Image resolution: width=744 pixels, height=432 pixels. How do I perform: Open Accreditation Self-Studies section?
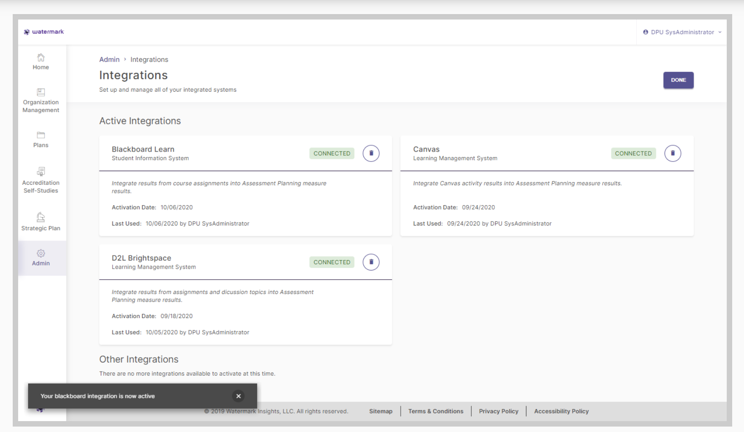coord(41,181)
